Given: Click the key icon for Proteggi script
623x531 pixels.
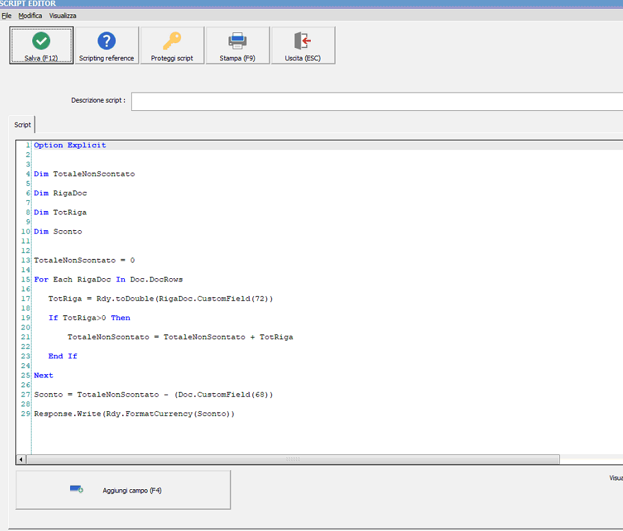Looking at the screenshot, I should click(x=172, y=40).
